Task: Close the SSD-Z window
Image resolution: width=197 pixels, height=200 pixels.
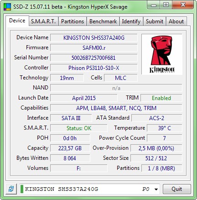Action: pos(183,5)
